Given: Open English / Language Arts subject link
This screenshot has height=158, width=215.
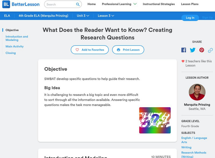Looking at the screenshot, I should tap(194, 140).
